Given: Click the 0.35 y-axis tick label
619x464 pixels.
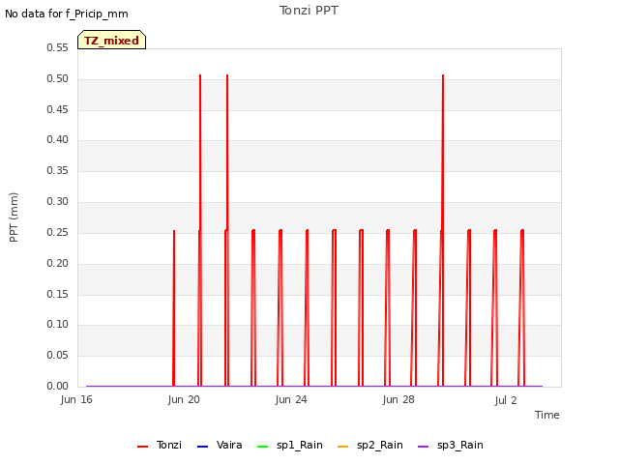Looking at the screenshot, I should point(58,170).
